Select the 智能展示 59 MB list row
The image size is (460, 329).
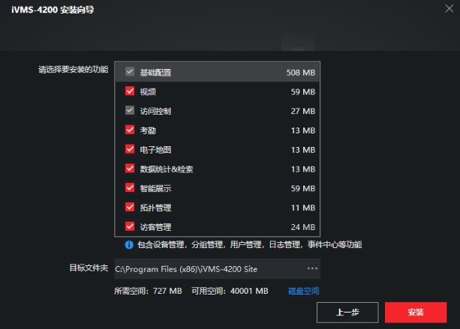coord(218,188)
